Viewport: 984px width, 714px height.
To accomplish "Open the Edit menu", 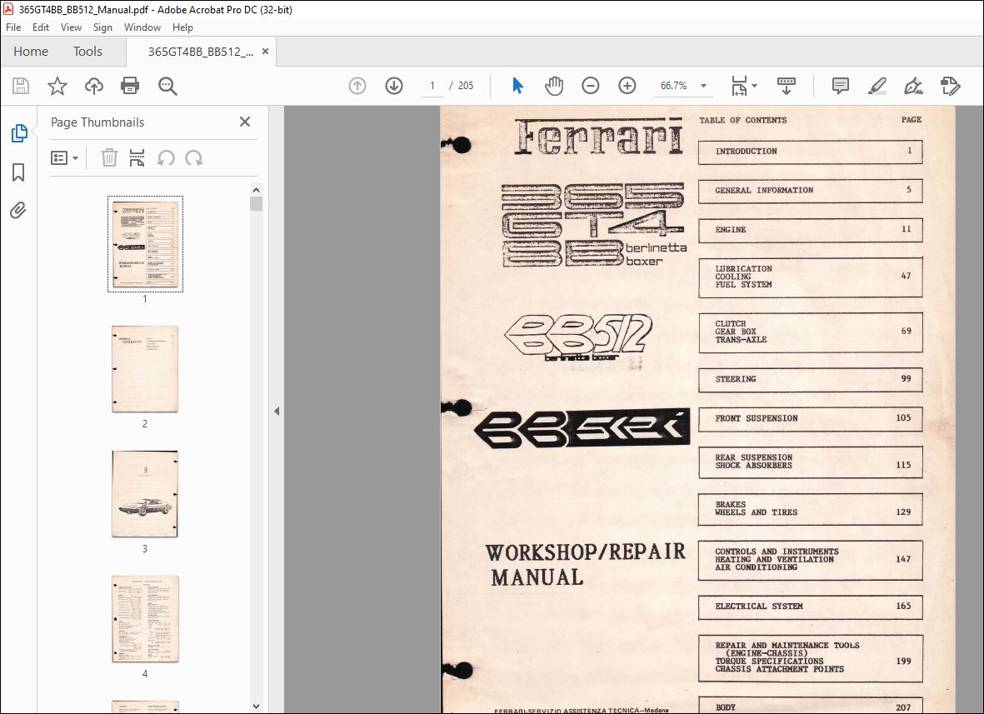I will (x=41, y=27).
